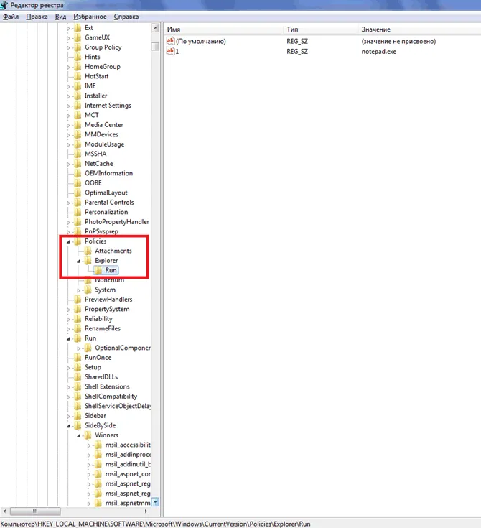Click the Attachments folder icon

tap(88, 251)
